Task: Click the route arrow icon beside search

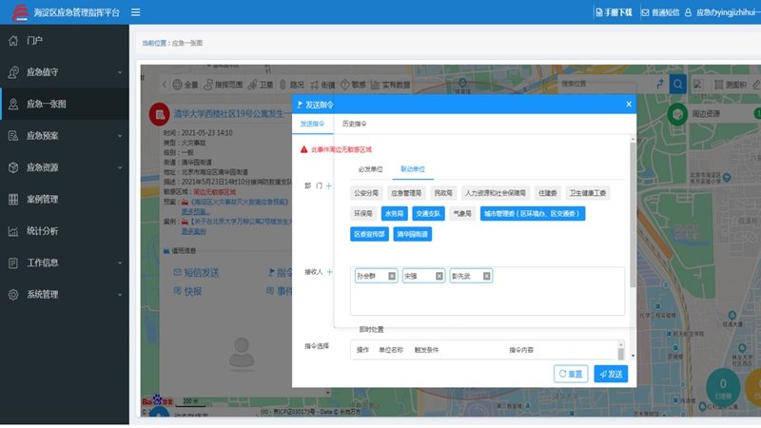Action: (x=660, y=84)
